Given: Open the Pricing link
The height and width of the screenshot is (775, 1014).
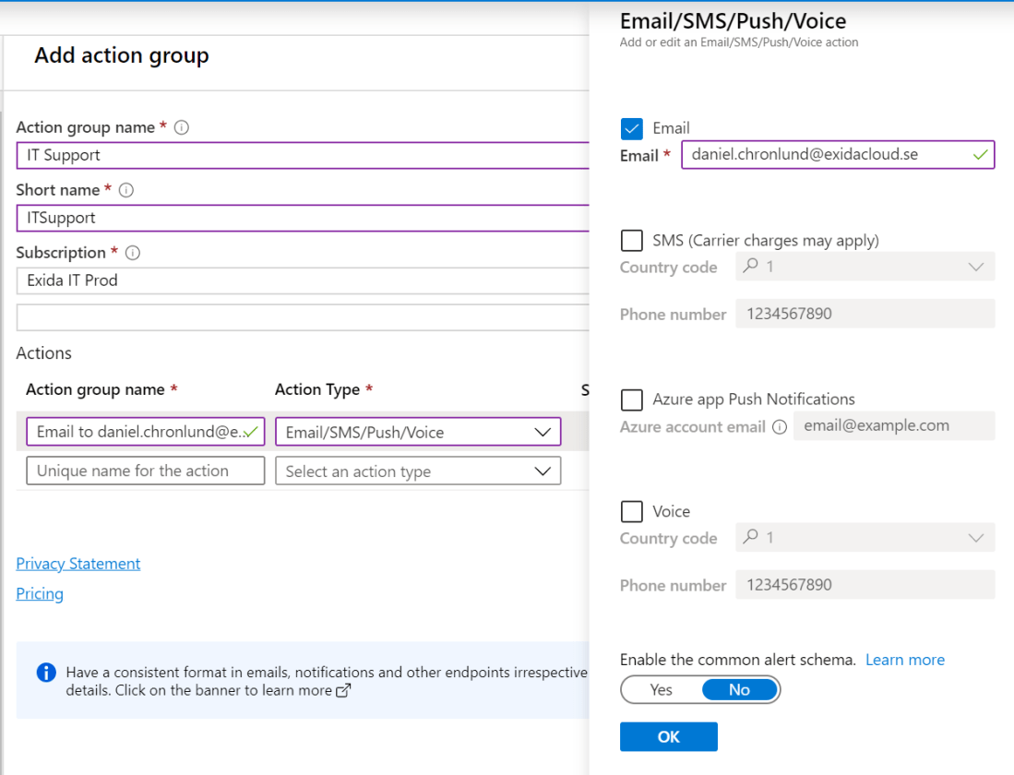Looking at the screenshot, I should (40, 593).
